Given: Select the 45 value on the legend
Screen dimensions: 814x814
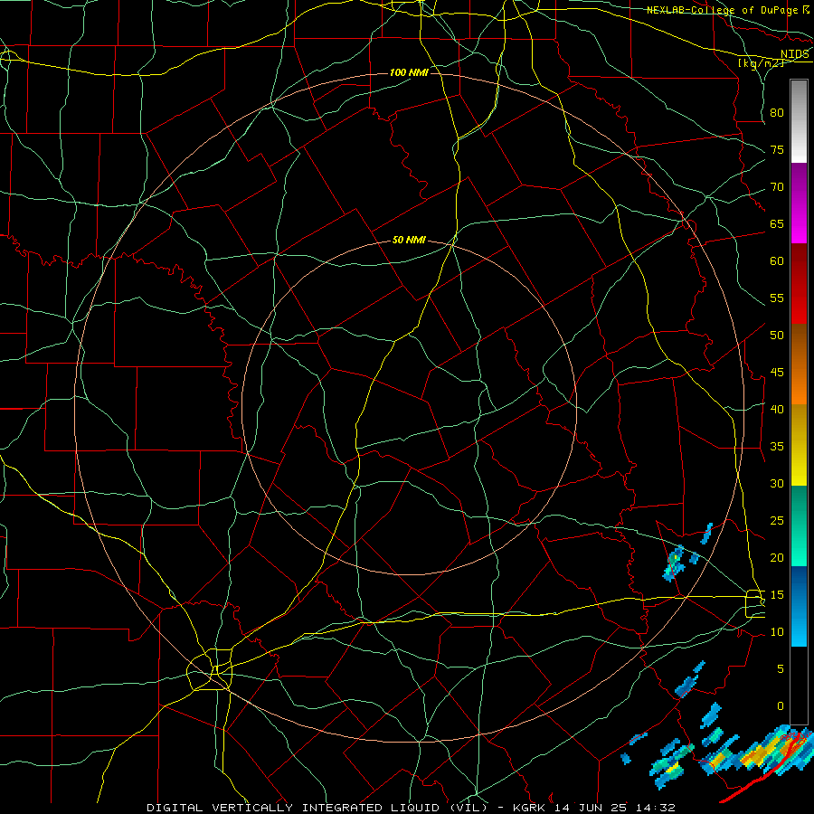Looking at the screenshot, I should tap(777, 373).
